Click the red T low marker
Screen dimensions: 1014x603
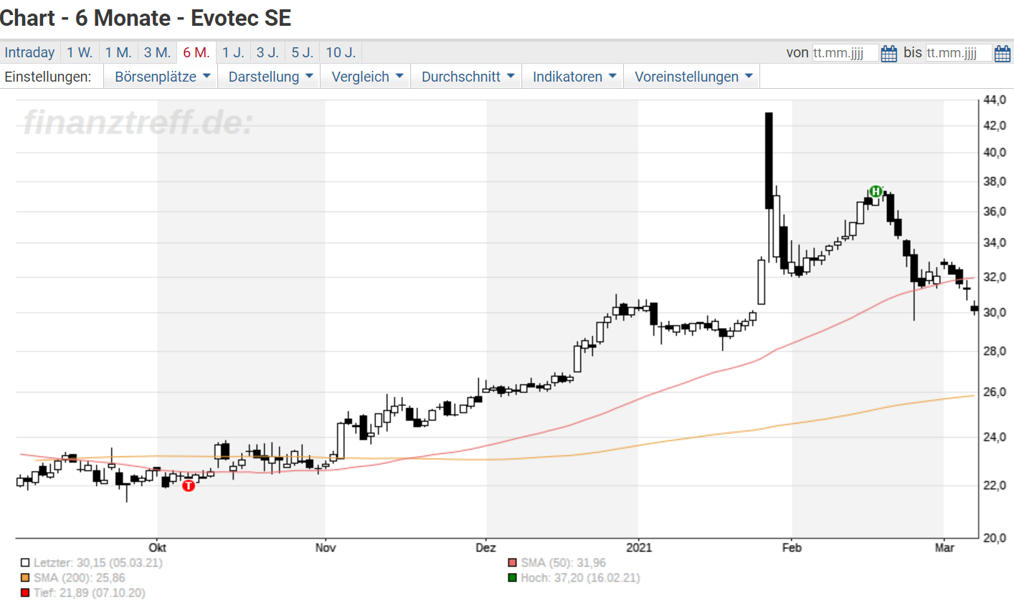click(x=188, y=486)
